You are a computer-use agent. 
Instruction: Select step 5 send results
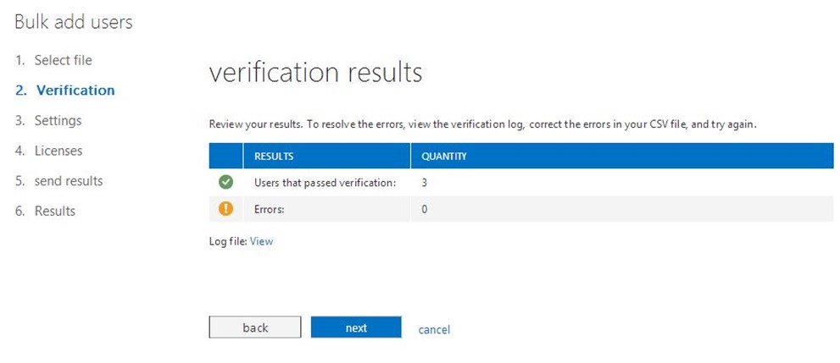click(x=59, y=181)
